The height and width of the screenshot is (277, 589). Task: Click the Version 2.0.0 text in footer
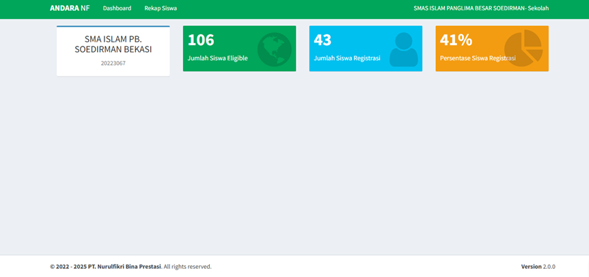click(x=538, y=266)
